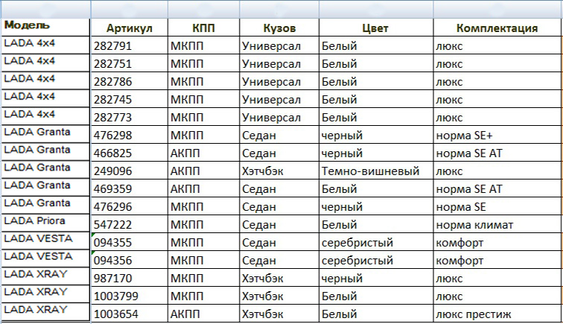563x324 pixels.
Task: Click LADA XRAY cell beside 1003654
Action: click(x=45, y=311)
